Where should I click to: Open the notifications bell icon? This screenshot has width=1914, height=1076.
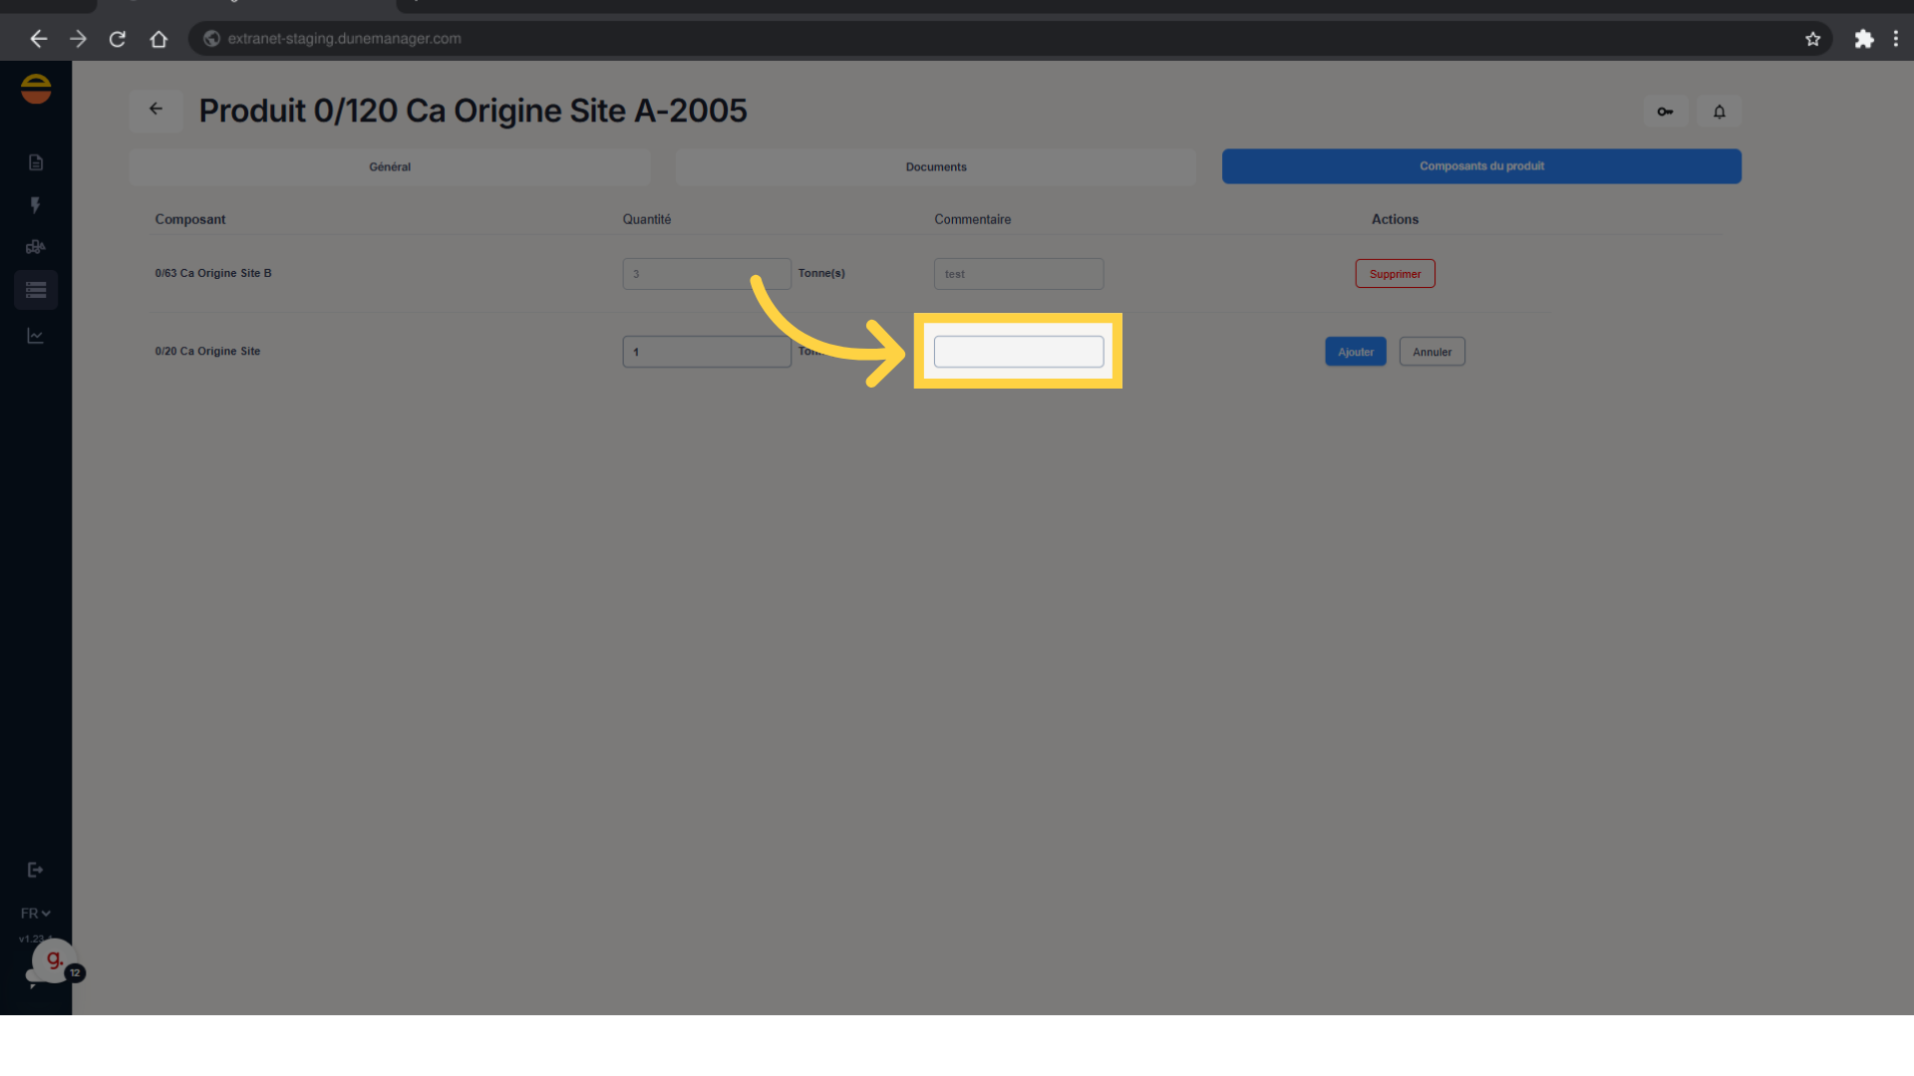[1720, 112]
